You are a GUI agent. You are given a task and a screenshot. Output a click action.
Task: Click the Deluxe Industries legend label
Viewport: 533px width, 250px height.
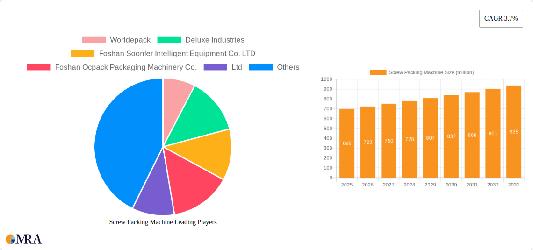pos(215,40)
